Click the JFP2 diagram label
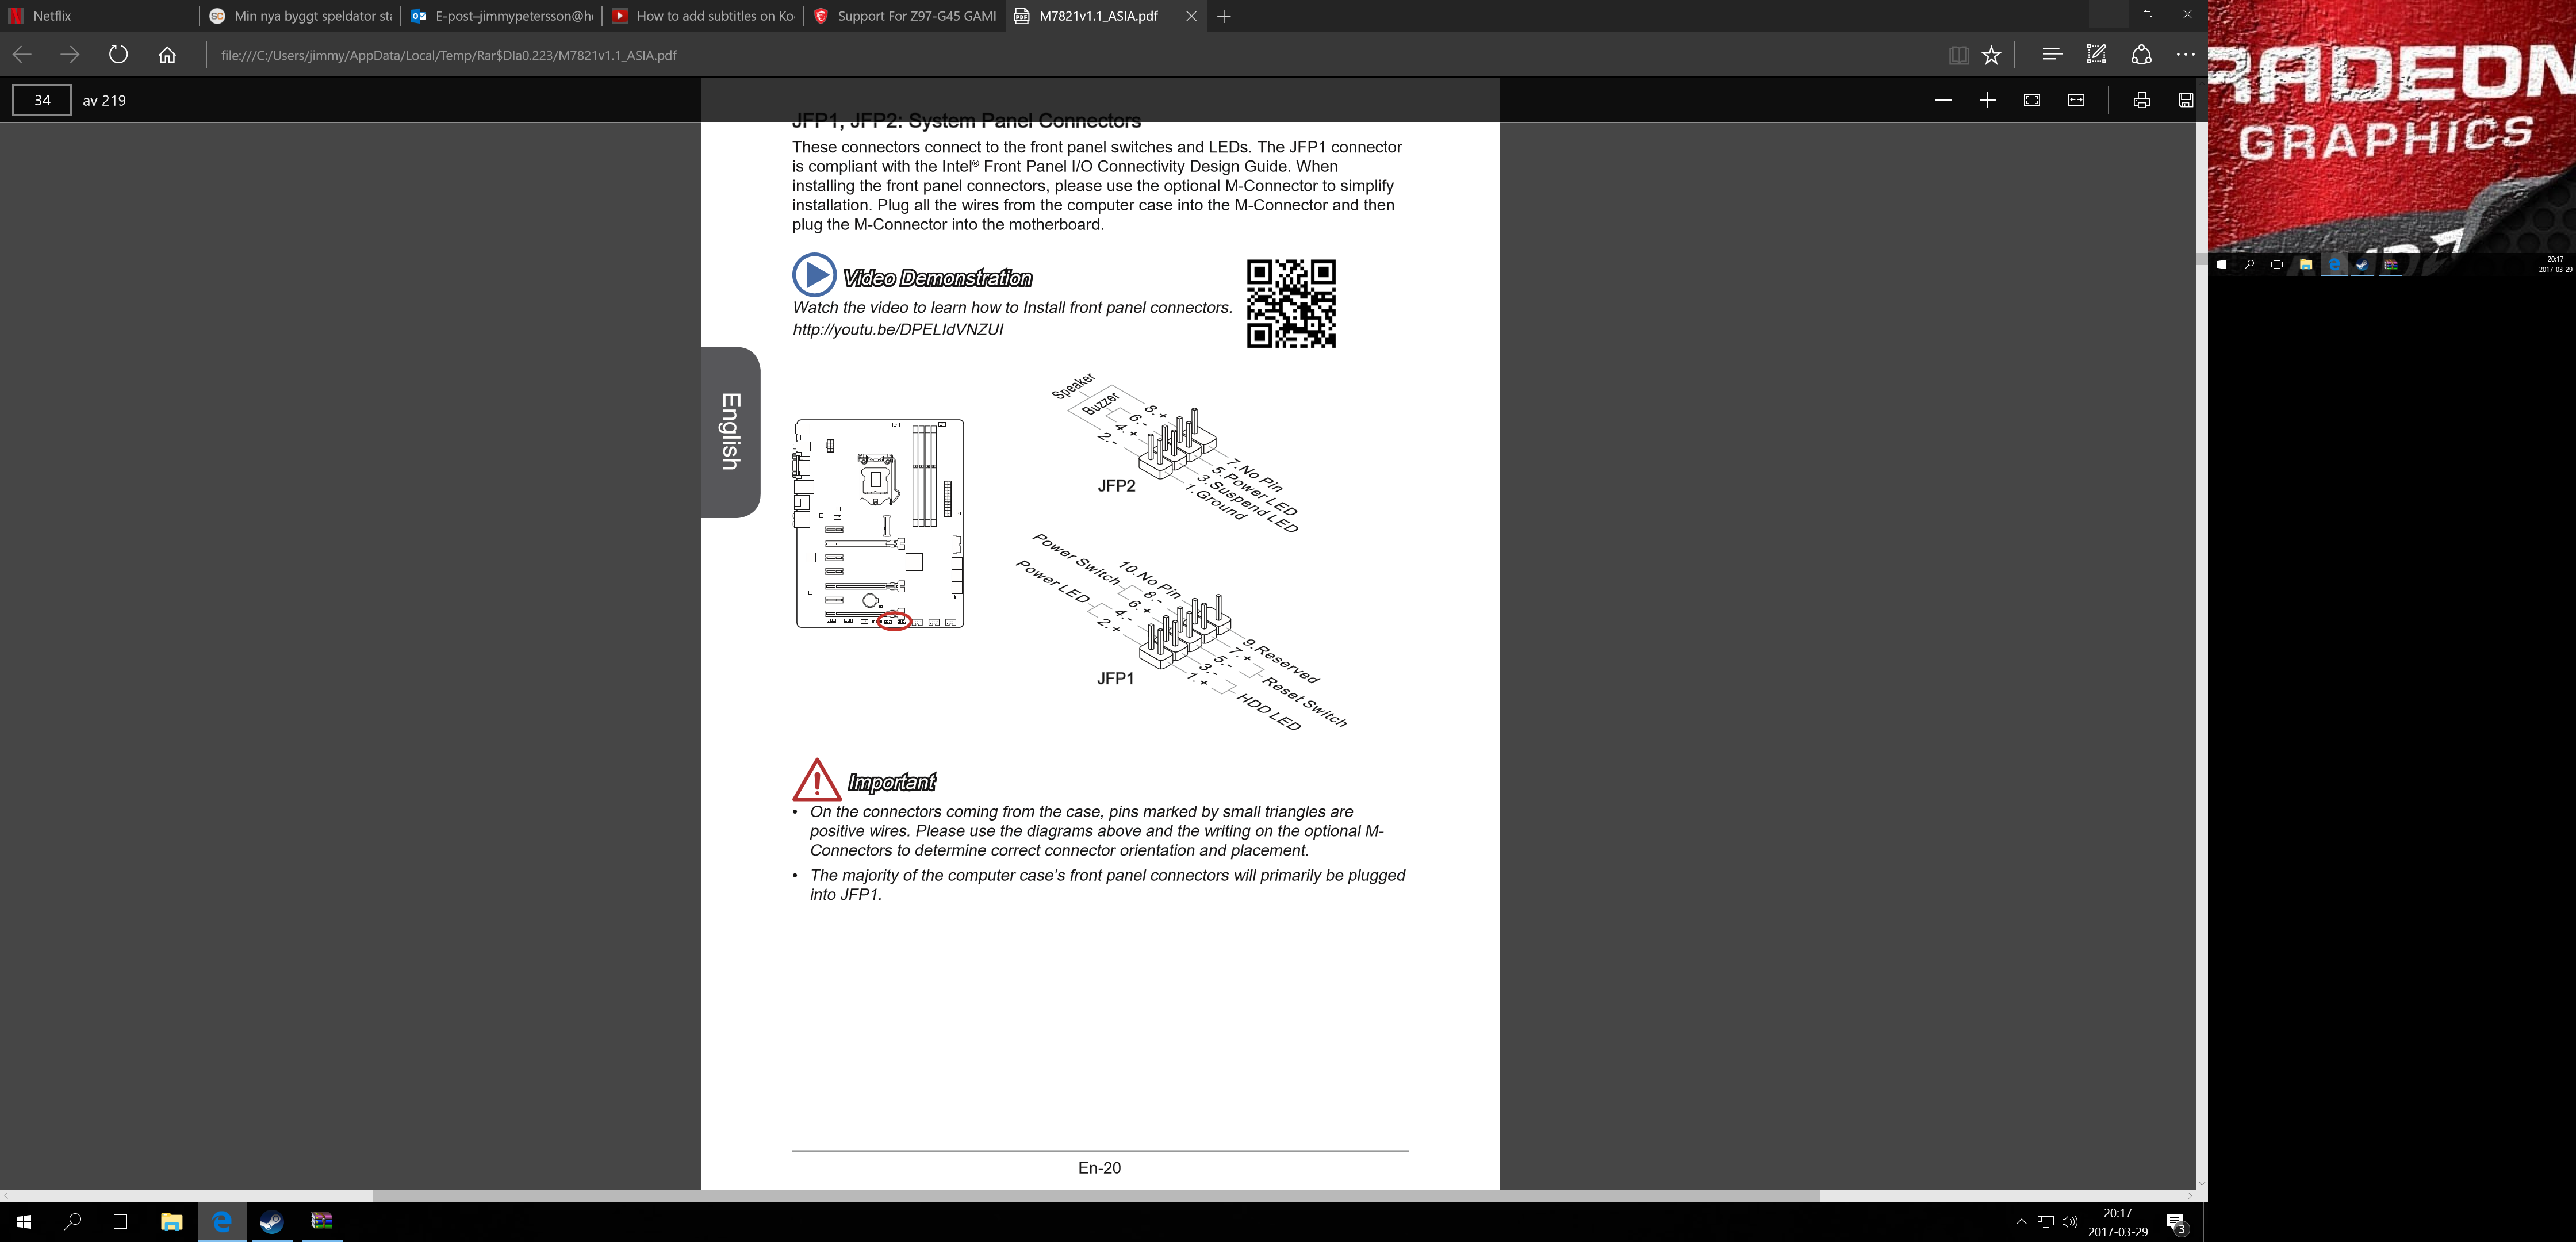 (1116, 486)
